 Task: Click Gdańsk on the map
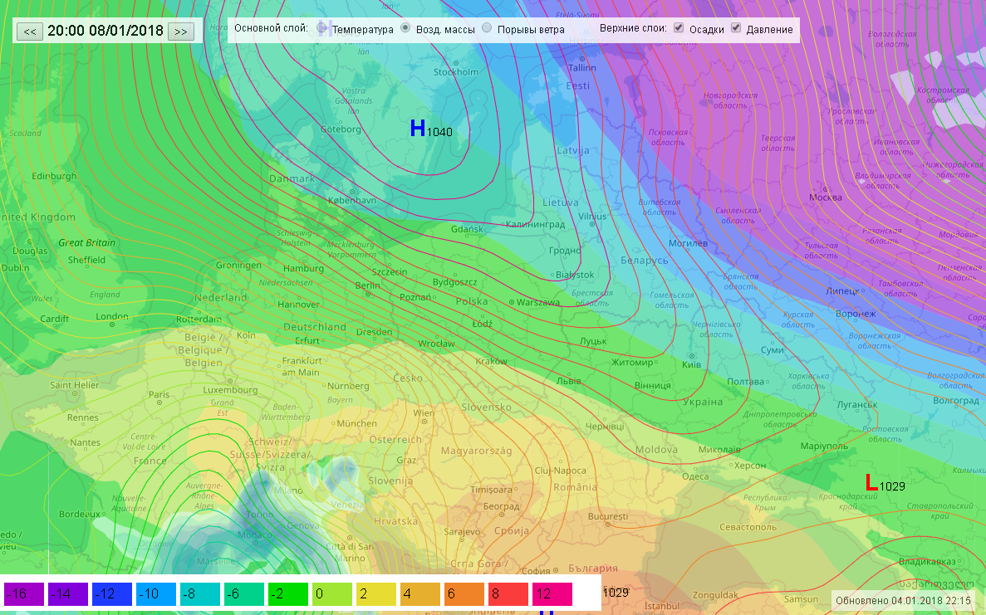pos(467,229)
